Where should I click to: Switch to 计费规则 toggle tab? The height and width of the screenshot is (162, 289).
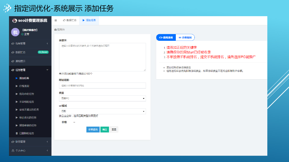tap(185, 37)
